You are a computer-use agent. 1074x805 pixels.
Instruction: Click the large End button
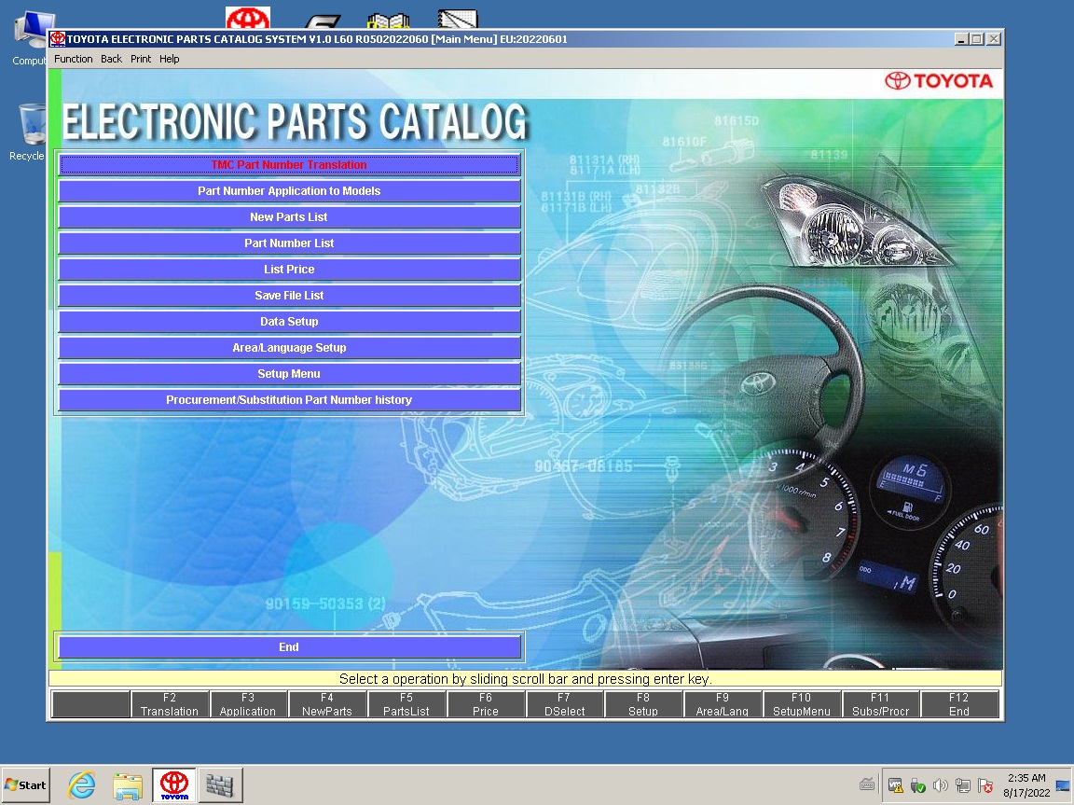[x=289, y=646]
